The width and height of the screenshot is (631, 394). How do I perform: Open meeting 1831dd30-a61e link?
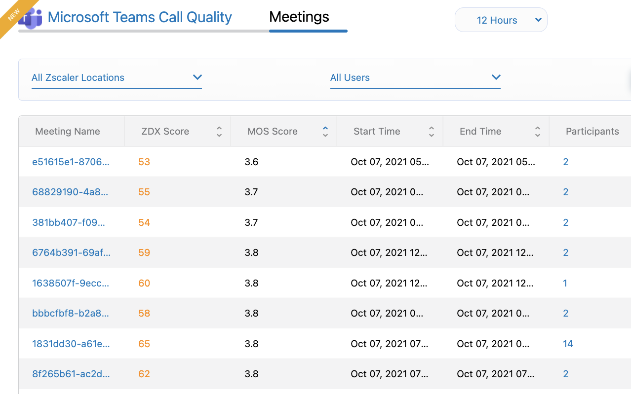click(x=71, y=344)
